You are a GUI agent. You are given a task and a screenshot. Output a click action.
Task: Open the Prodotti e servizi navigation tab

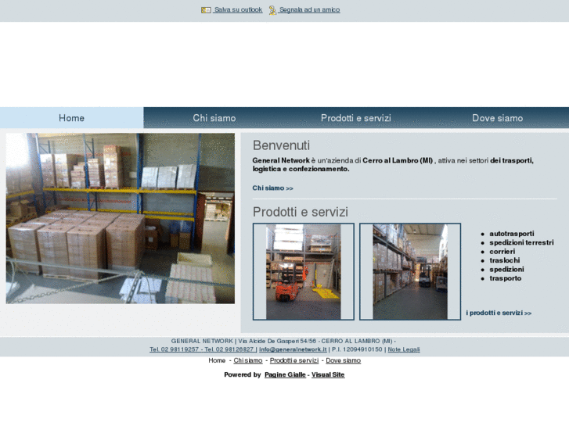(x=356, y=118)
